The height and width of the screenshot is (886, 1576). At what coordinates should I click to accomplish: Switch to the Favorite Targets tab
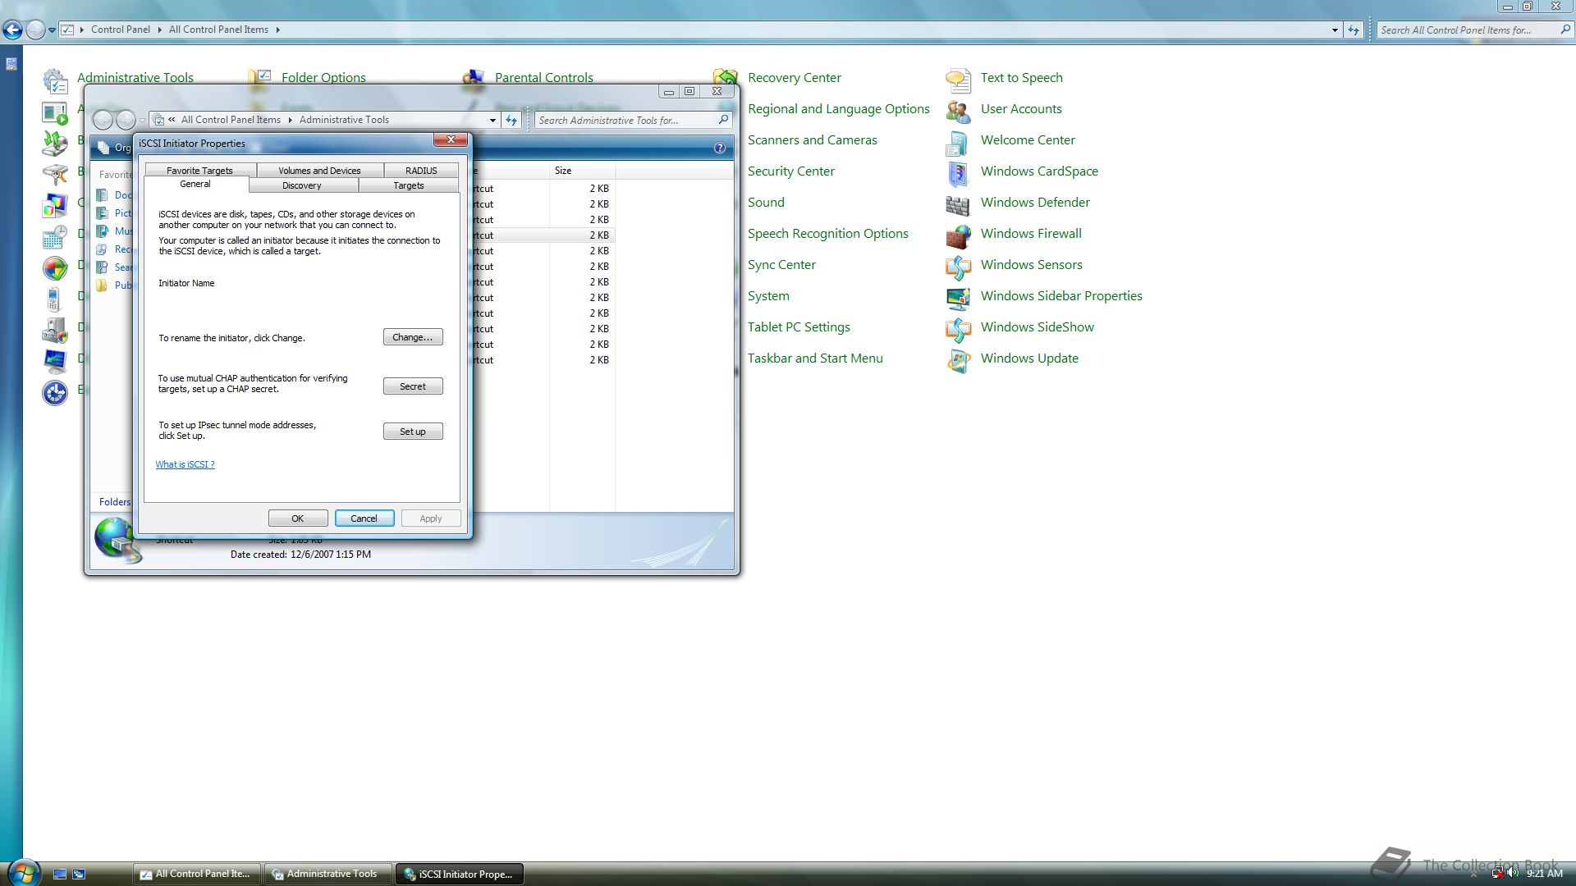coord(199,170)
